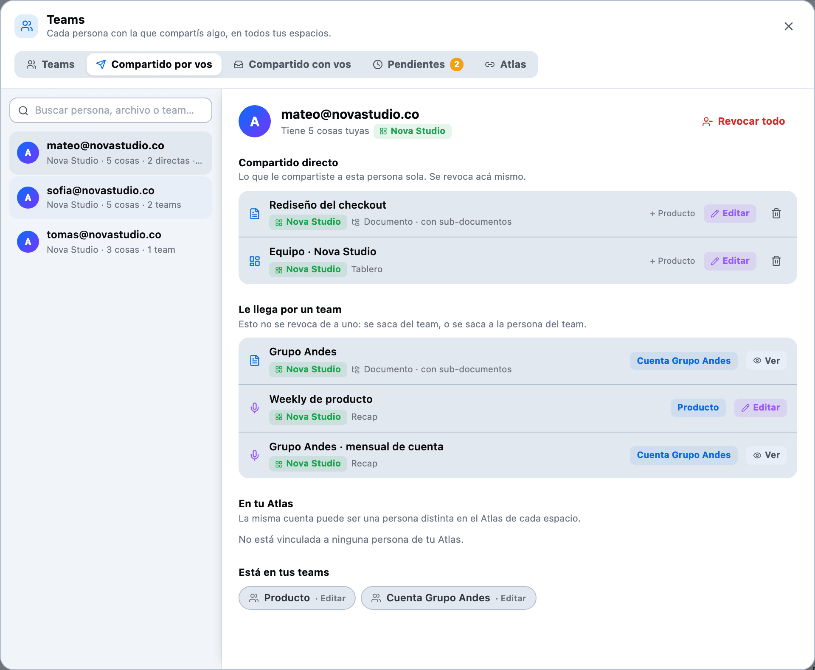Click Revocar todo
Viewport: 815px width, 670px height.
tap(743, 121)
